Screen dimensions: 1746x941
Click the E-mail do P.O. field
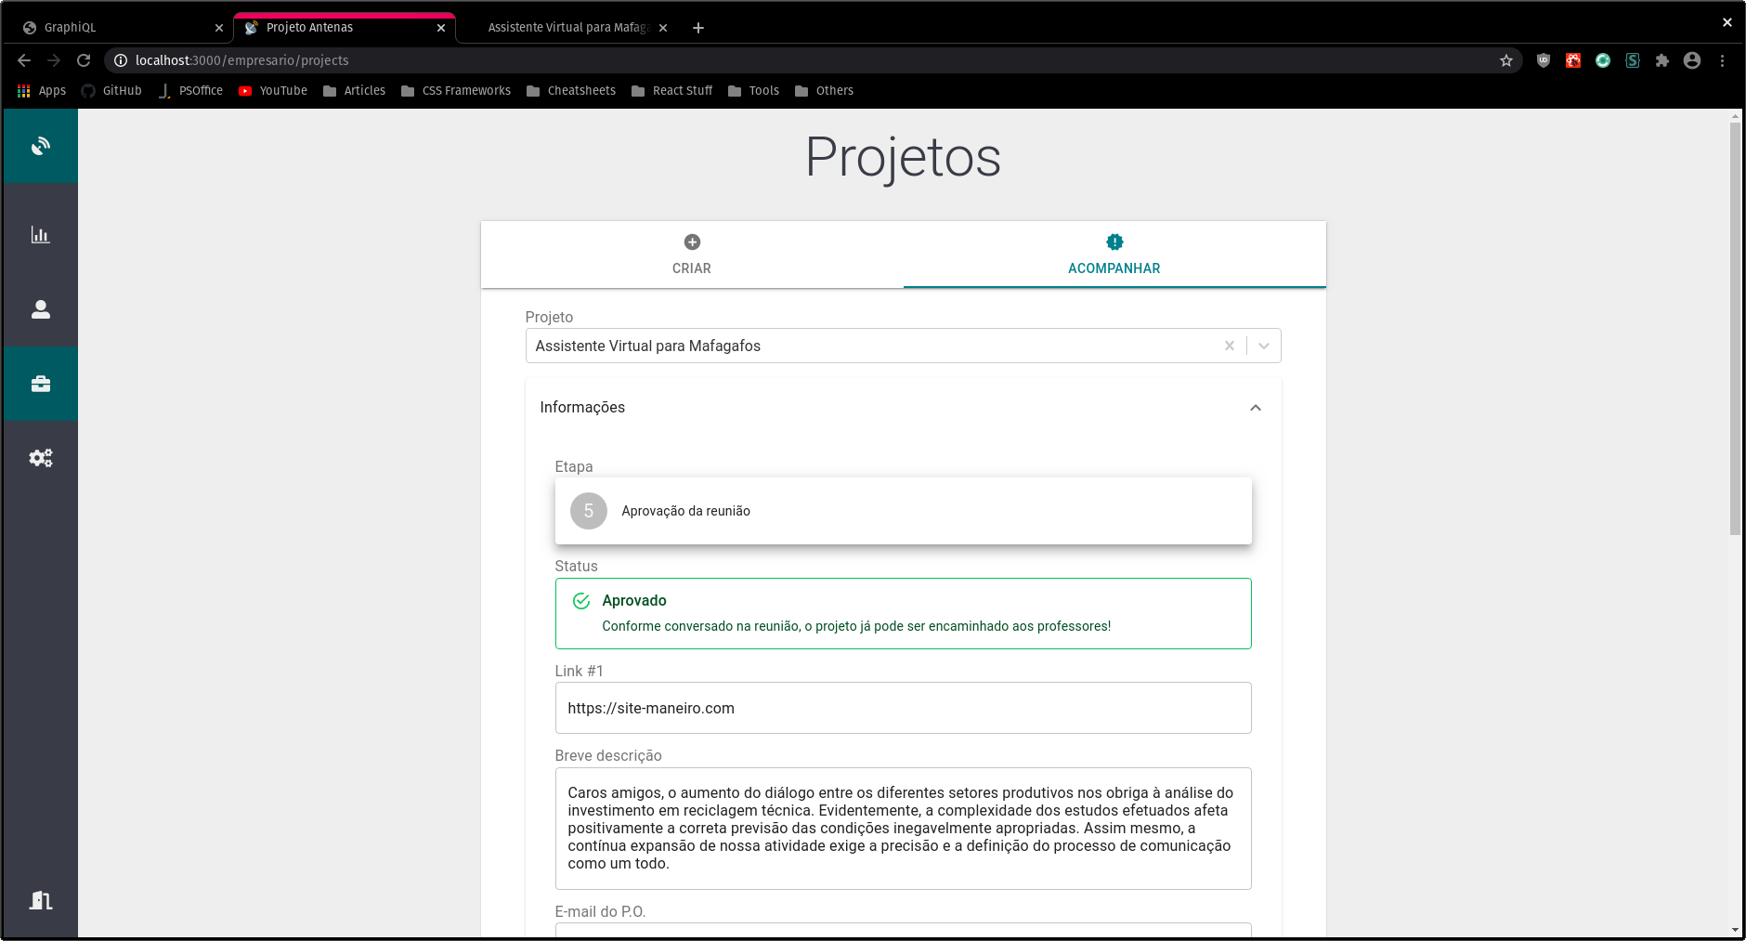point(903,930)
